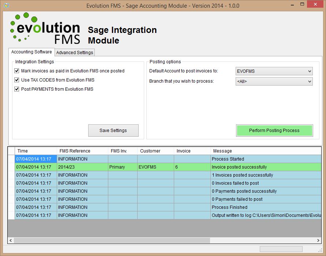Viewport: 326px width, 256px height.
Task: Close the Evolution FMS window
Action: (x=315, y=4)
